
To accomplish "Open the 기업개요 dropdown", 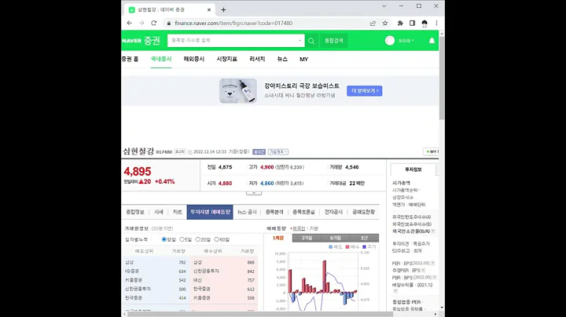I will (278, 152).
